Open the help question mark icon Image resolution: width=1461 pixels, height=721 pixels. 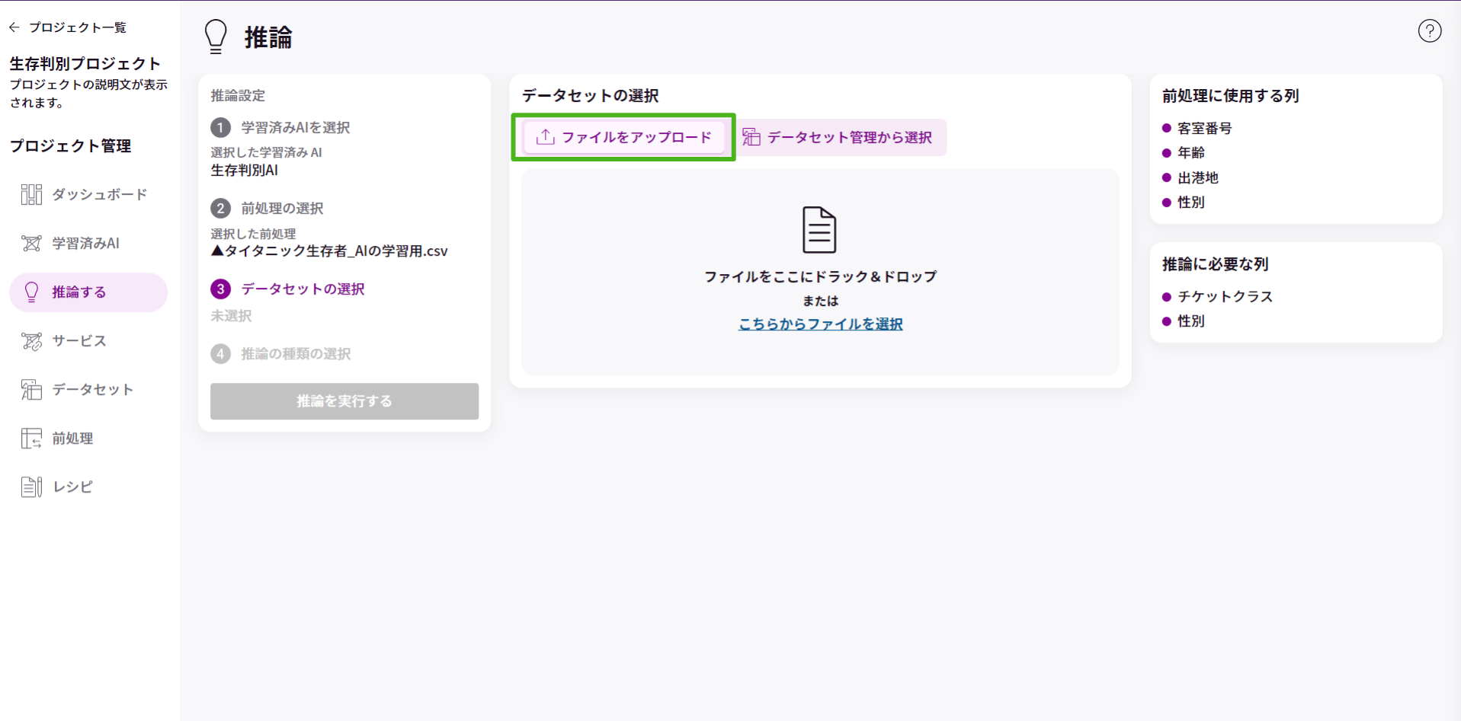tap(1429, 31)
